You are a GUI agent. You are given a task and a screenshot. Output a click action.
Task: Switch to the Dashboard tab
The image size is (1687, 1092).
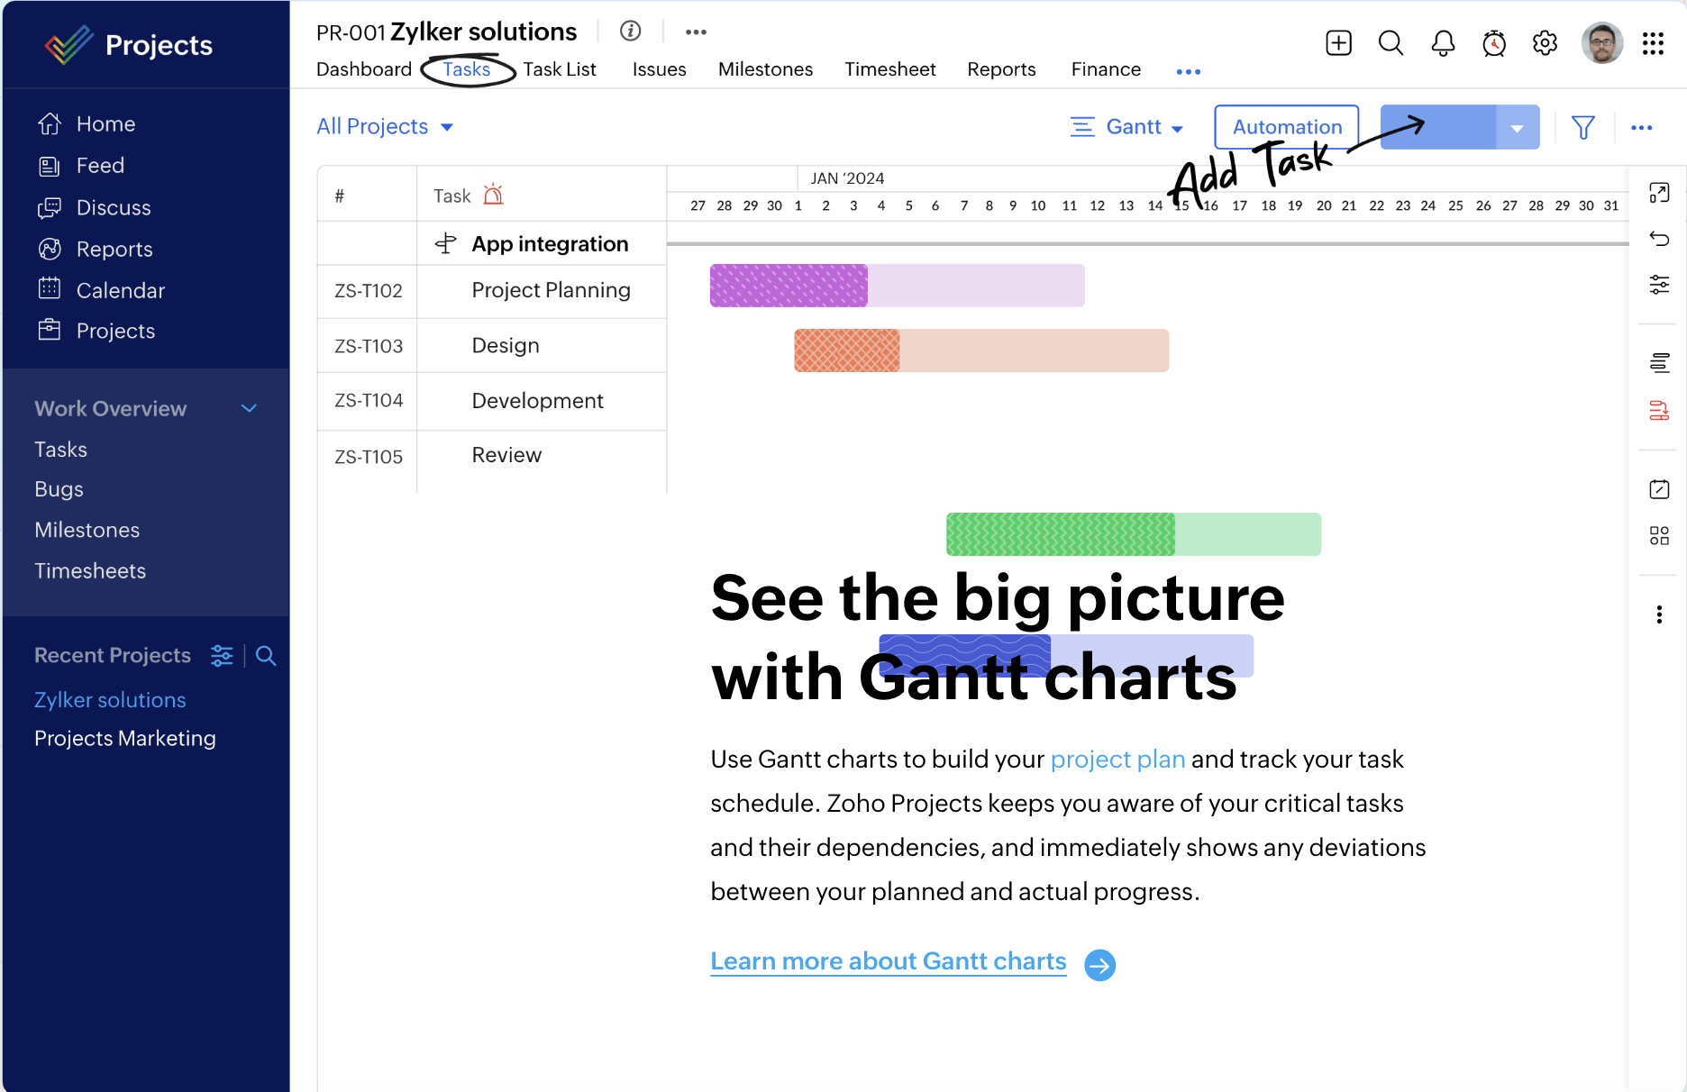(x=364, y=69)
